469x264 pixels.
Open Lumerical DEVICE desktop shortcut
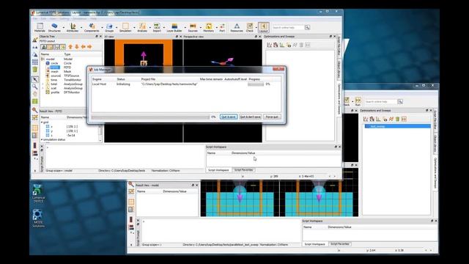point(38,194)
